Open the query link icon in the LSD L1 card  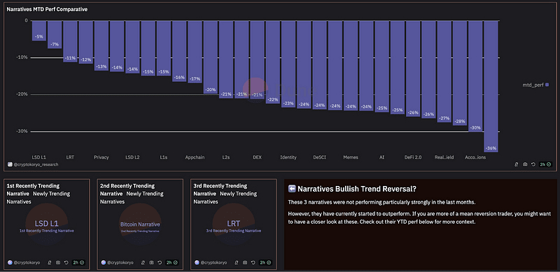49,263
